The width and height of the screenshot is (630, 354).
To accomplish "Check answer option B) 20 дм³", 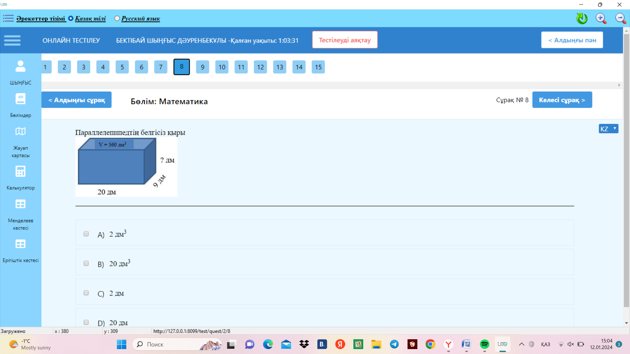I will point(86,263).
